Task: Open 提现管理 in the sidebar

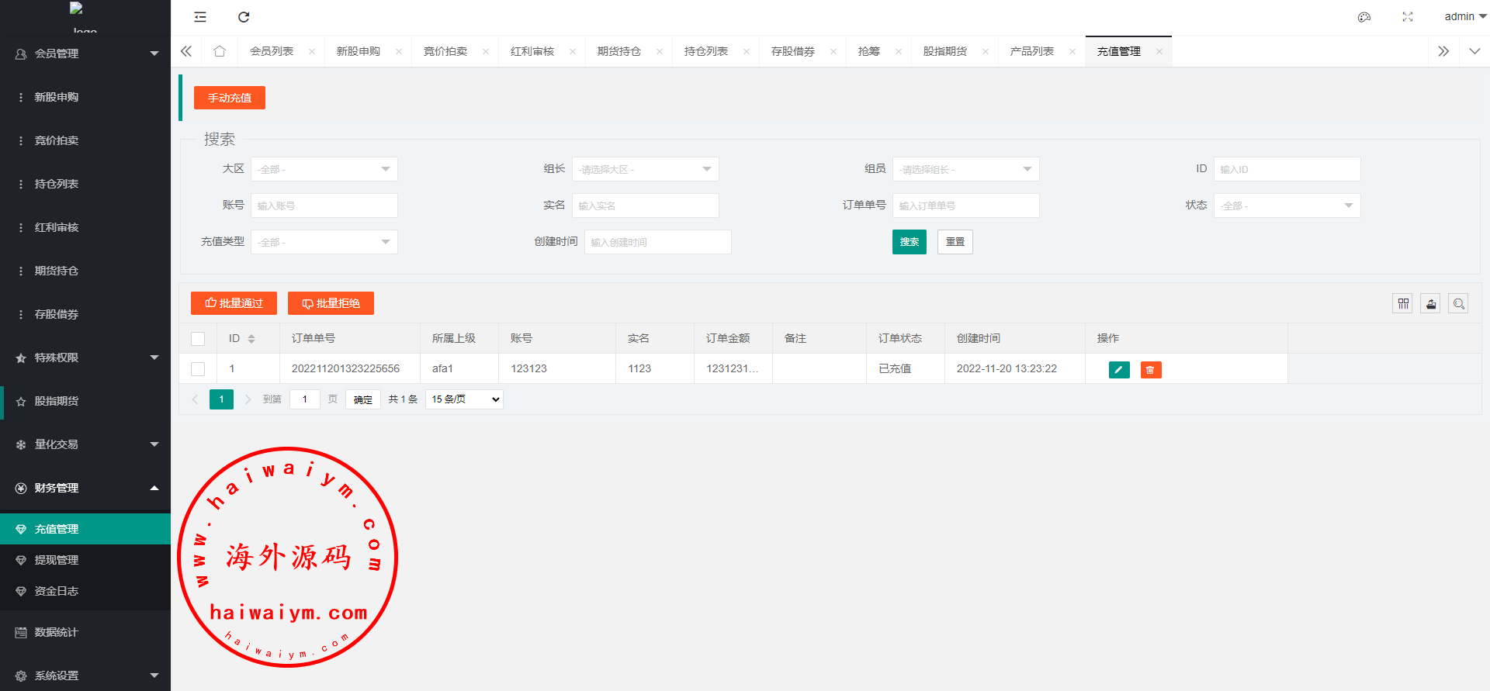Action: [x=57, y=560]
